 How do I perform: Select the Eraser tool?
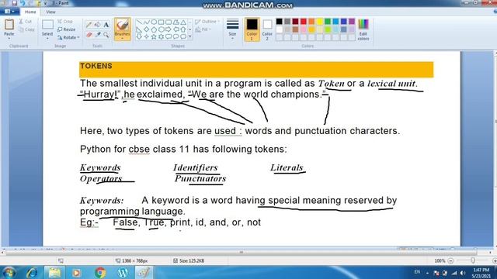click(x=89, y=35)
